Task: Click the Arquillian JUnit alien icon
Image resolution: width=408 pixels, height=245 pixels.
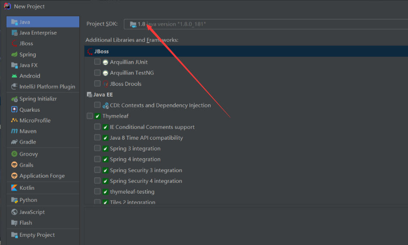Action: click(106, 62)
